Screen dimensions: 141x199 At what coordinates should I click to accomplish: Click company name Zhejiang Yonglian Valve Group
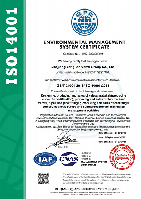pyautogui.click(x=83, y=67)
